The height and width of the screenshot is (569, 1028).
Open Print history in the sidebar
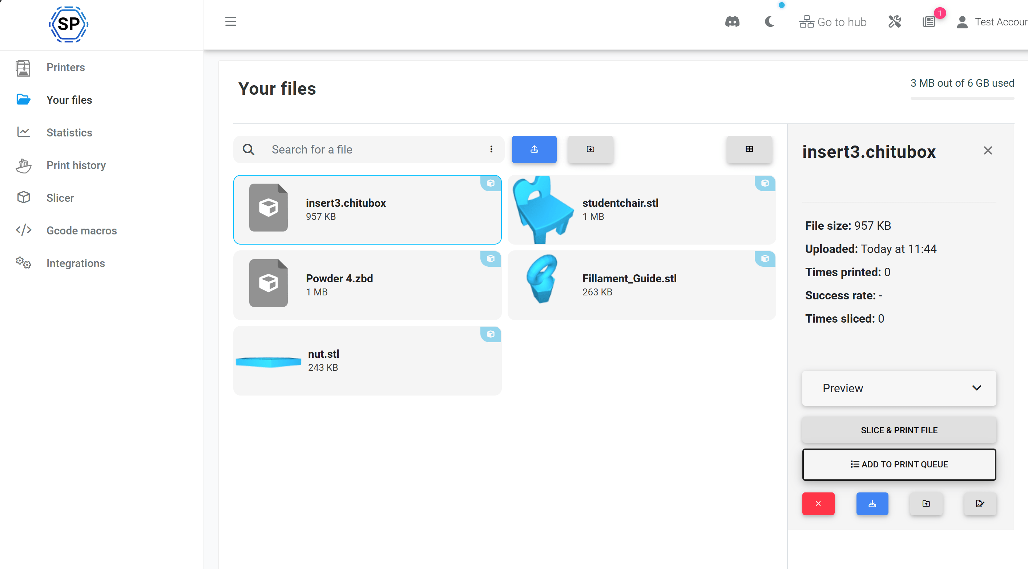point(76,165)
